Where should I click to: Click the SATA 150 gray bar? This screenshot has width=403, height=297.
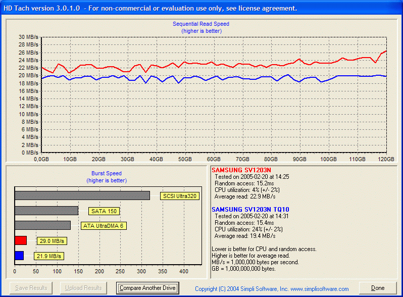click(46, 210)
